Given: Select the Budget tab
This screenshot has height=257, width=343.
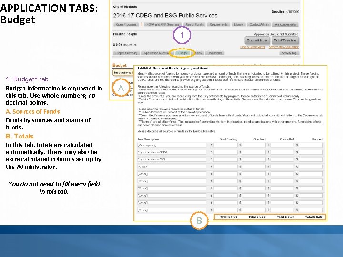Looking at the screenshot, I should coord(182,53).
